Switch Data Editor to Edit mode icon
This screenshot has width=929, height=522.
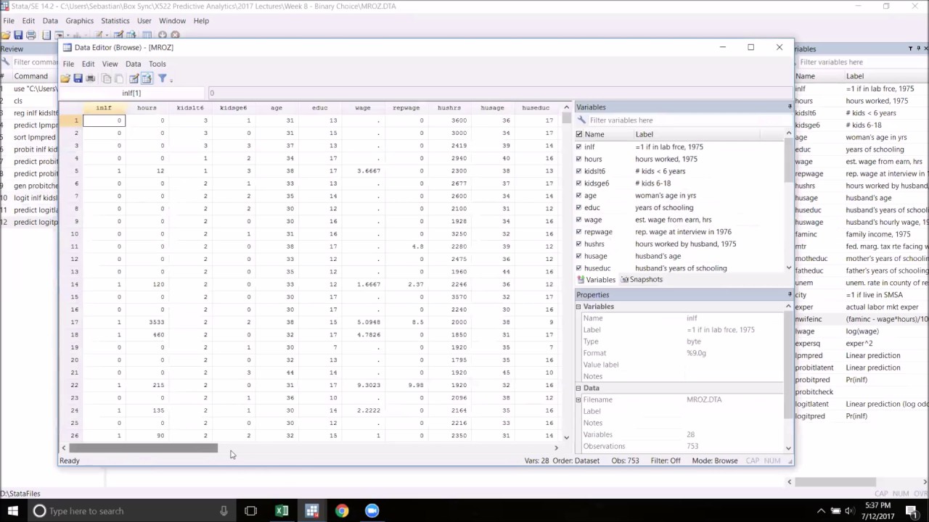click(134, 78)
